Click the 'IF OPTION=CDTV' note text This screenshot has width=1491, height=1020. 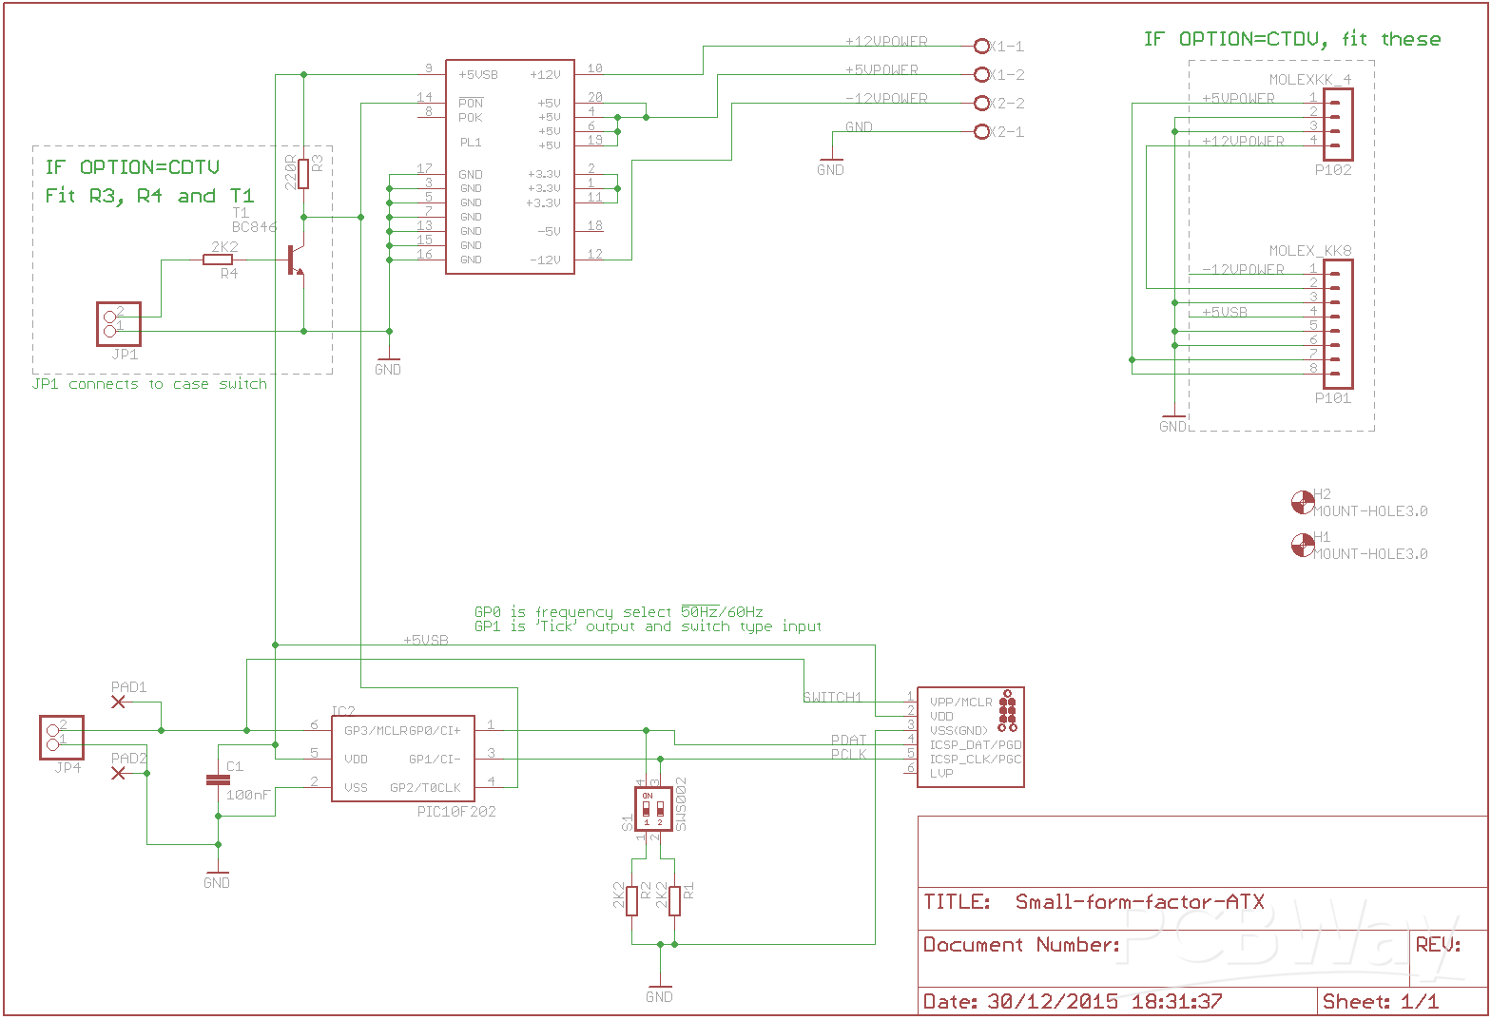click(x=133, y=167)
